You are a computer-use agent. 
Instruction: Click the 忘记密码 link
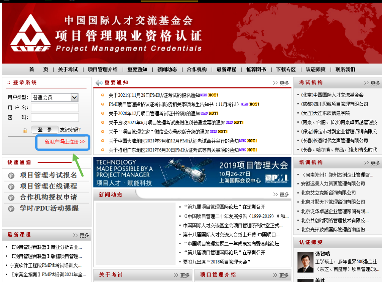coord(70,129)
